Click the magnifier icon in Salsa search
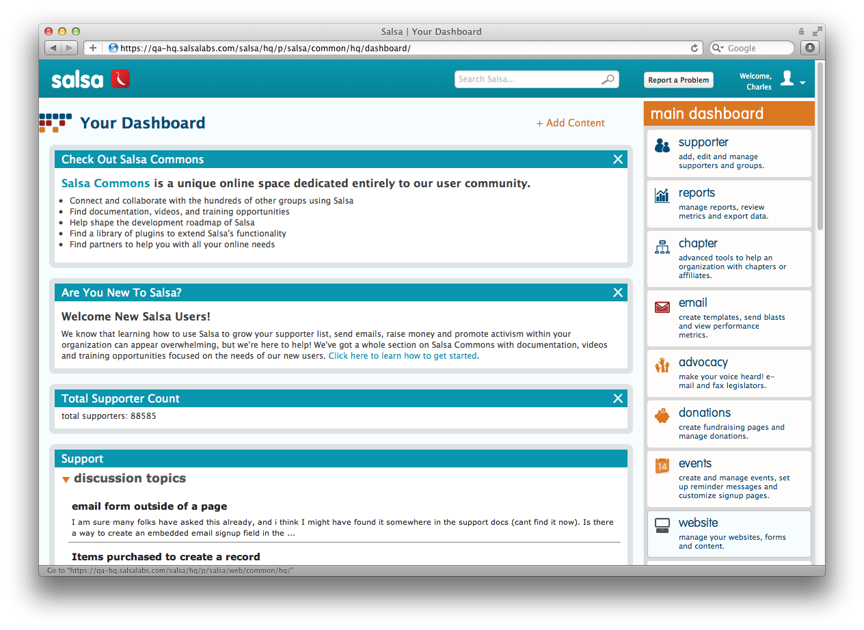This screenshot has height=630, width=864. [x=607, y=80]
